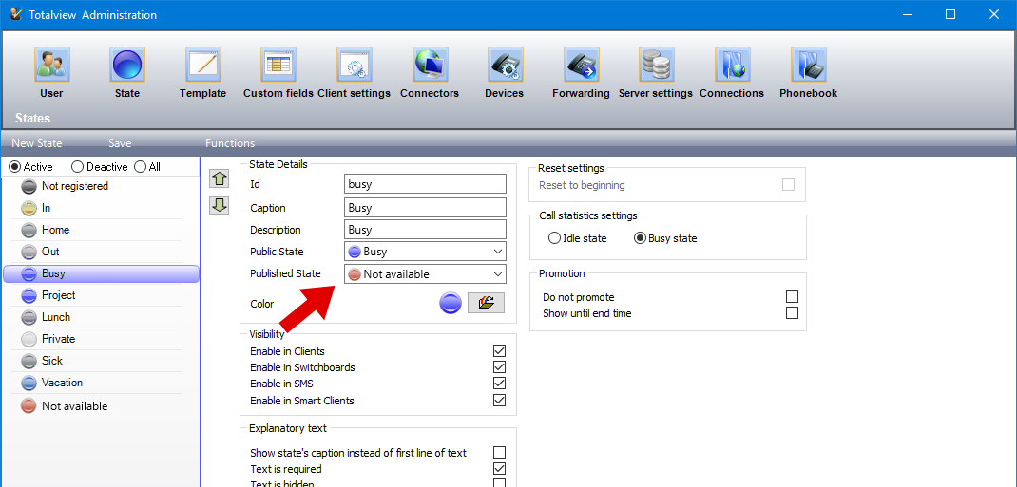Image resolution: width=1017 pixels, height=487 pixels.
Task: Open the Devices phone icon
Action: 505,65
